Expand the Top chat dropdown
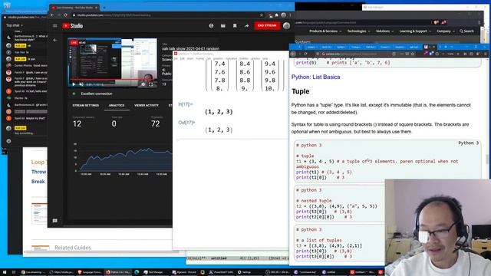The width and height of the screenshot is (491, 276). 15,25
